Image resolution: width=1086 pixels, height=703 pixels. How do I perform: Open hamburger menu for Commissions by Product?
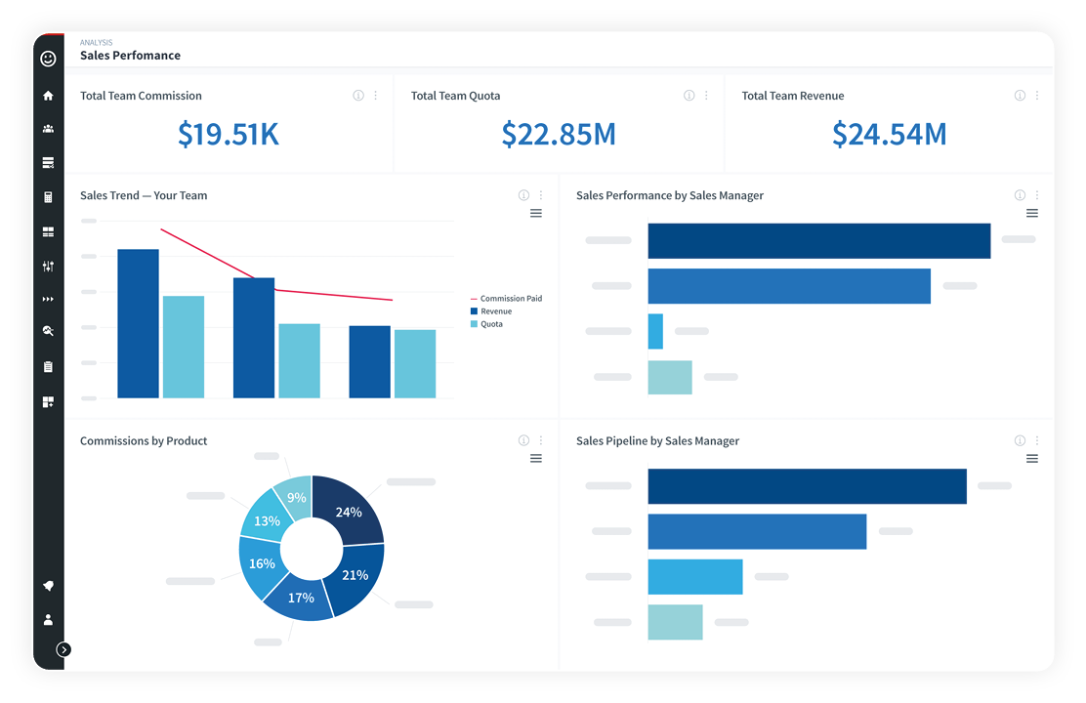536,459
